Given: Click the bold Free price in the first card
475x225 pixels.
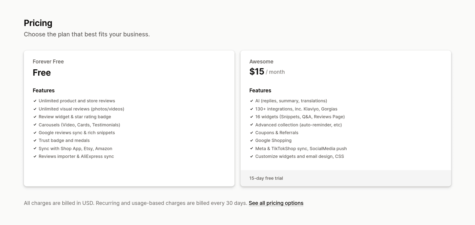Looking at the screenshot, I should [x=42, y=73].
